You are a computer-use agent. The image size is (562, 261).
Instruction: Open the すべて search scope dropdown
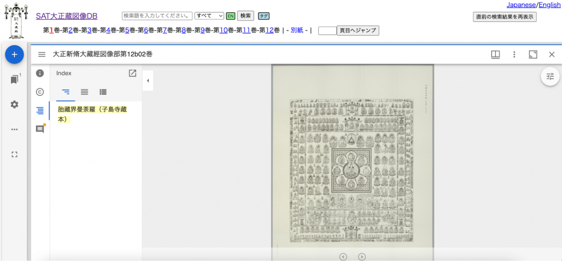pos(209,16)
